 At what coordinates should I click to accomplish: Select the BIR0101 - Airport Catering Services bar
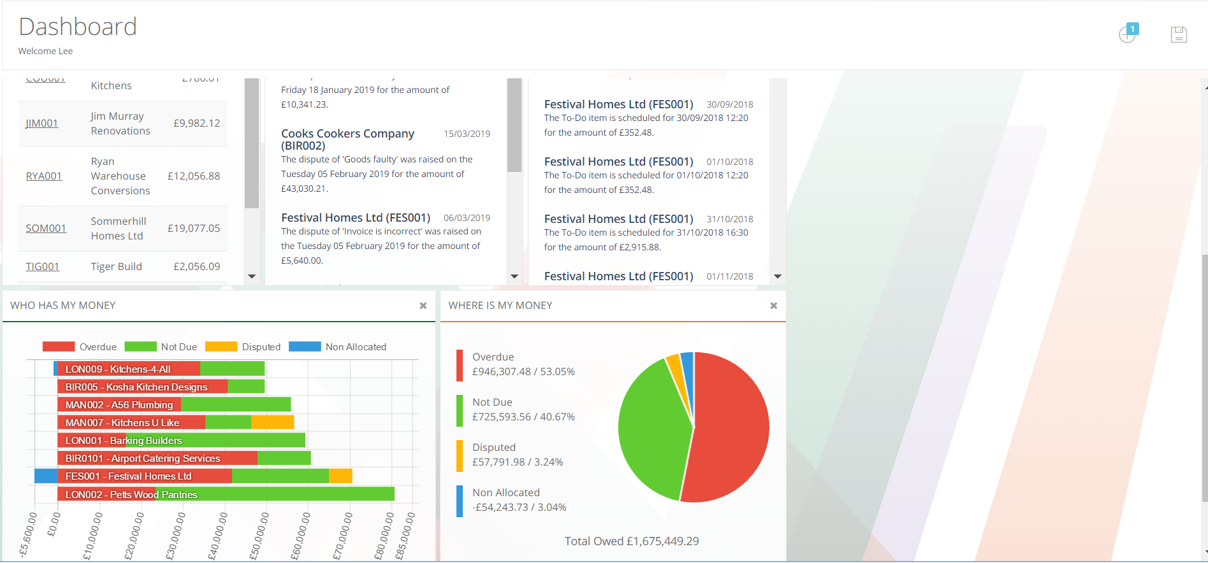pos(184,458)
